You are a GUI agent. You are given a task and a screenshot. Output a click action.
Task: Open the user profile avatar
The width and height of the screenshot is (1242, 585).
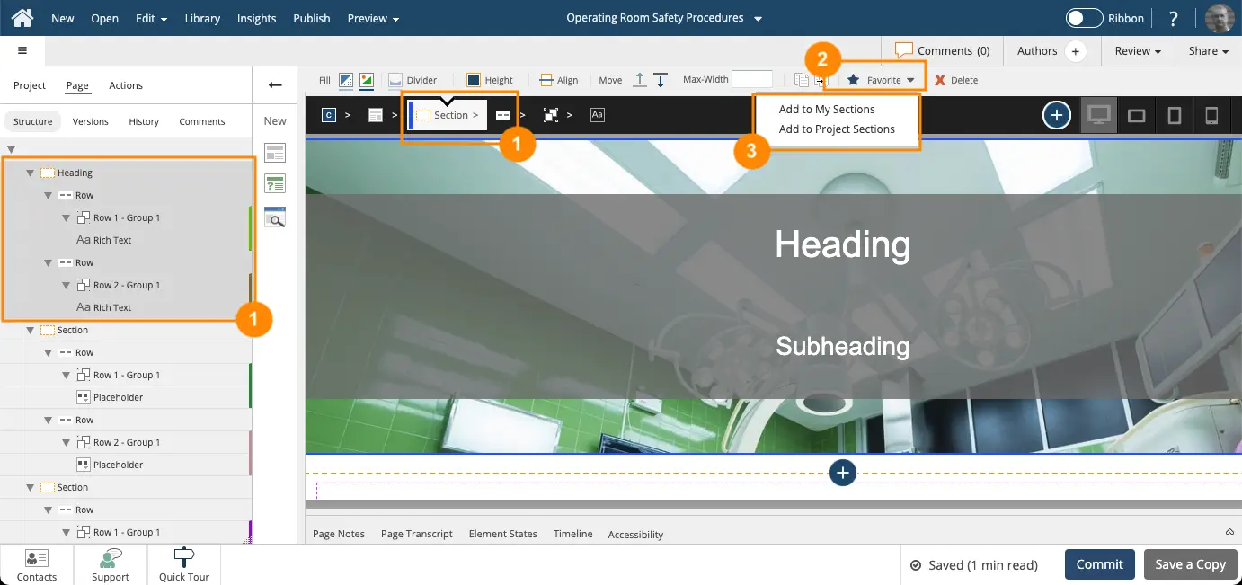pyautogui.click(x=1219, y=18)
